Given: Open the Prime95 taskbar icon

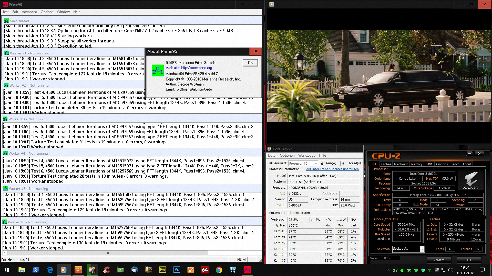Looking at the screenshot, I should click(247, 270).
